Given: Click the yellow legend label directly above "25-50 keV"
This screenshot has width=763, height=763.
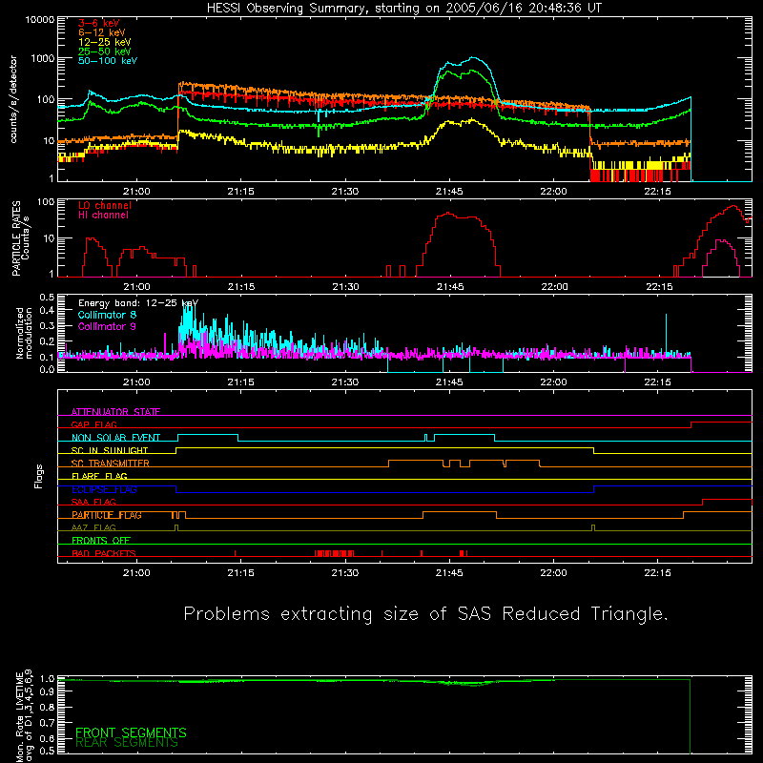Looking at the screenshot, I should (x=104, y=42).
